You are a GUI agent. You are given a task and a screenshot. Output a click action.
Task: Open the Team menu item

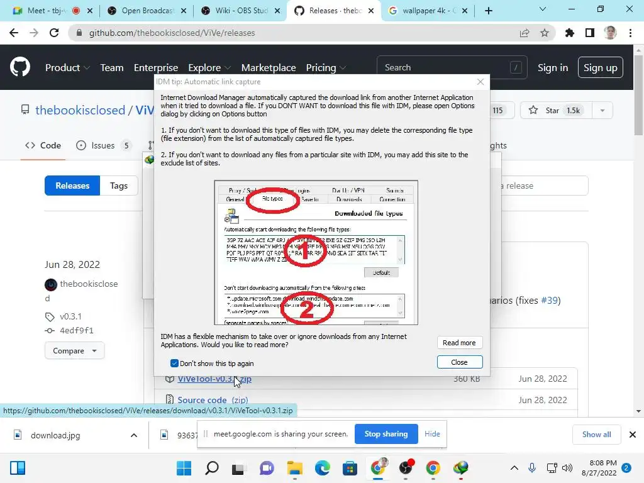click(112, 68)
